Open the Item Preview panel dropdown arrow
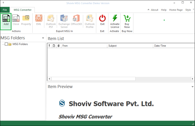The height and width of the screenshot is (126, 195). (192, 87)
